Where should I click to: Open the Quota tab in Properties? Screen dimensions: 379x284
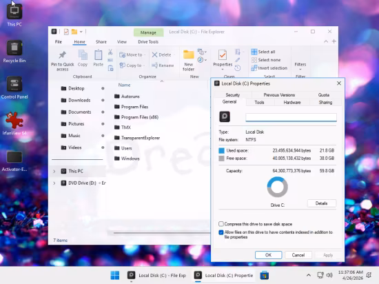(x=324, y=94)
